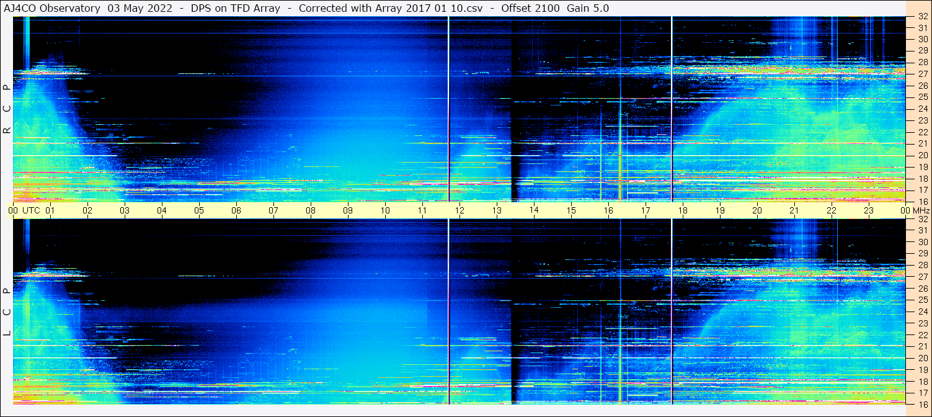The width and height of the screenshot is (932, 417).
Task: Click the 06 UTC time axis label
Action: click(236, 210)
